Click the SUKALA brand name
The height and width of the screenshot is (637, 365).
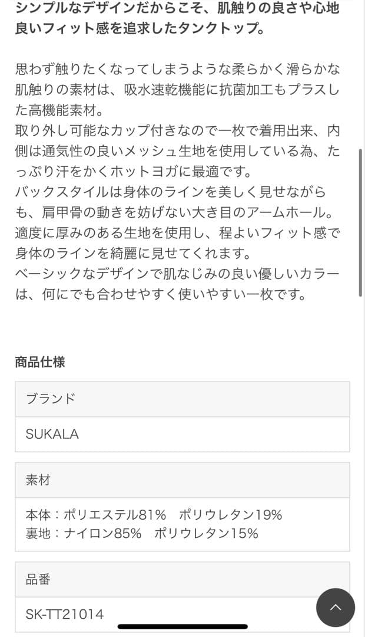click(52, 434)
